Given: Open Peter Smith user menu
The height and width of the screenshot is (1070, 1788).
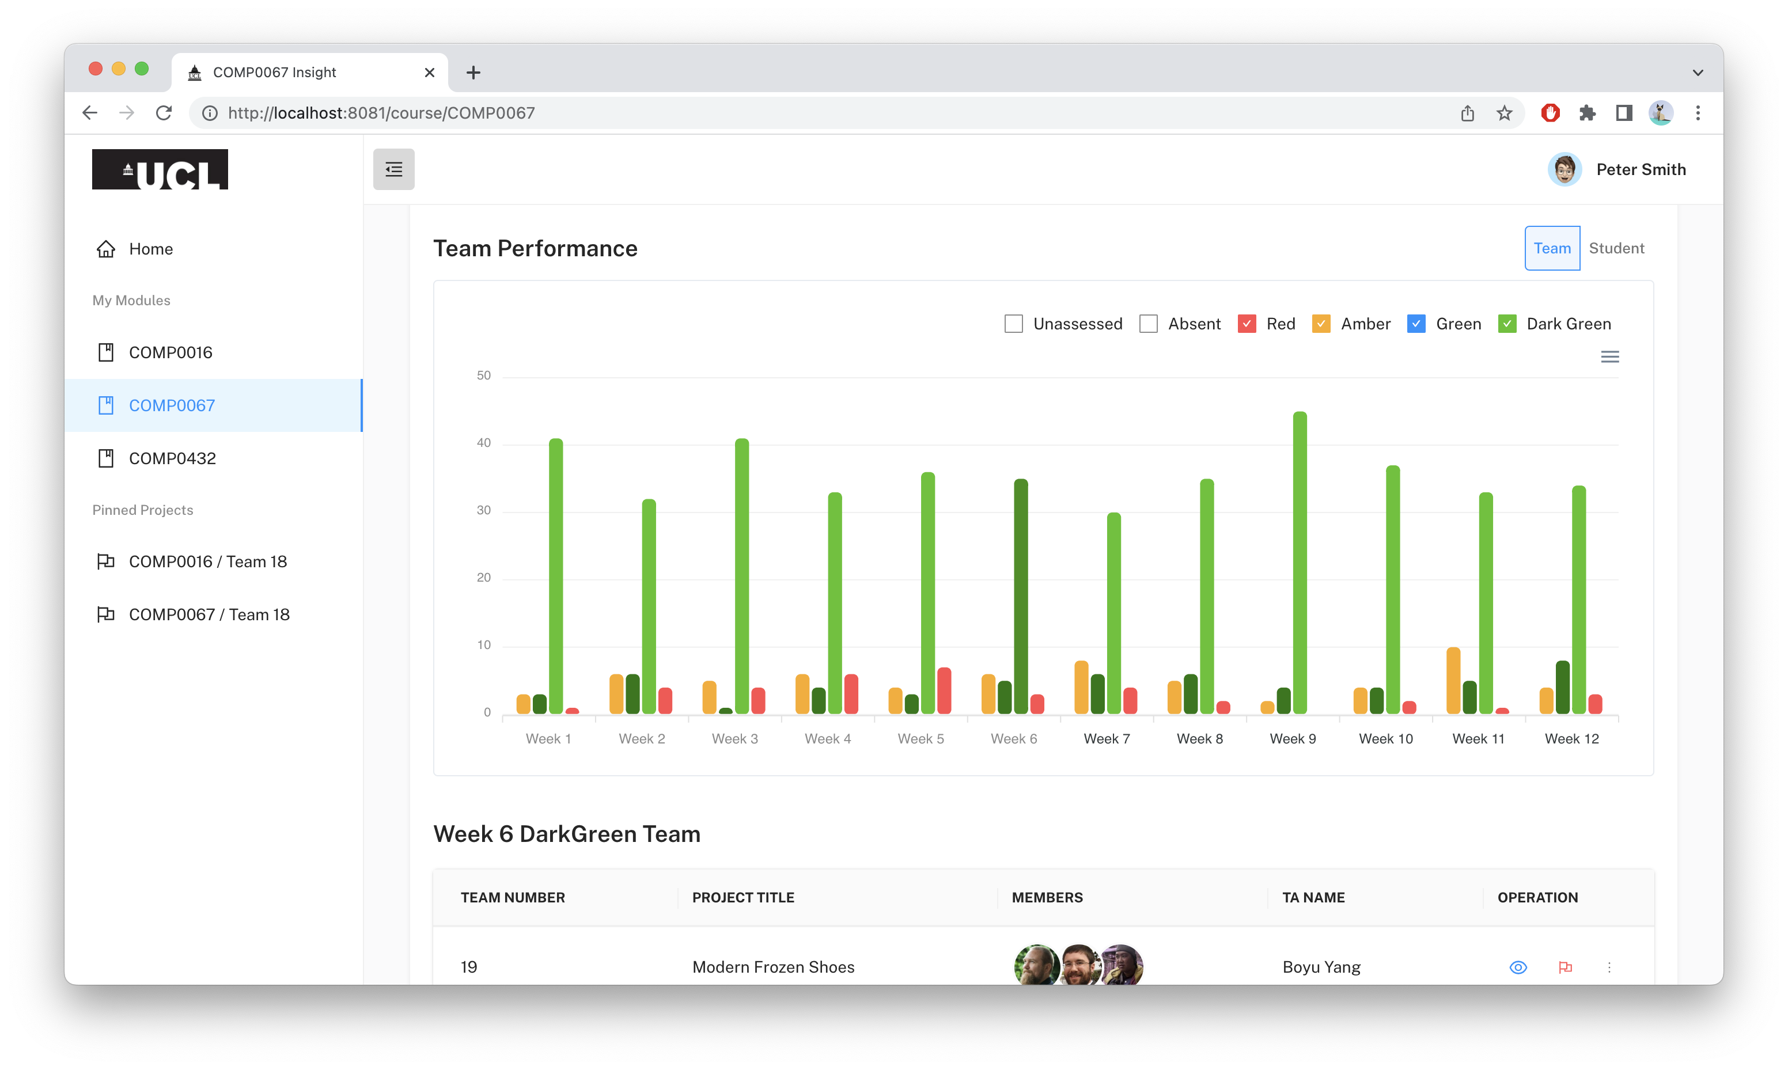Looking at the screenshot, I should pyautogui.click(x=1616, y=169).
